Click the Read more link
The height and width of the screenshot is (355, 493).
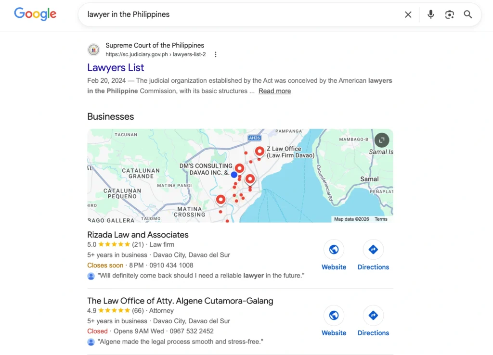(274, 91)
